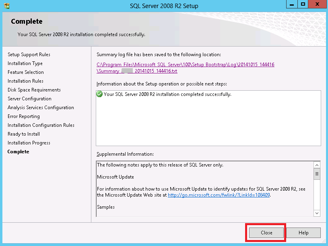Maximize the SQL Server Setup window

coord(303,4)
